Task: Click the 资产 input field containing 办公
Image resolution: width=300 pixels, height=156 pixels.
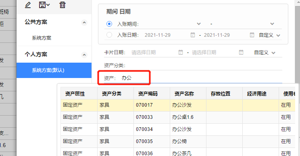Action: 202,78
